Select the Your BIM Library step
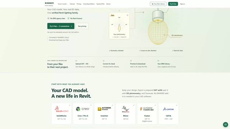The width and height of the screenshot is (230, 129). (167, 64)
